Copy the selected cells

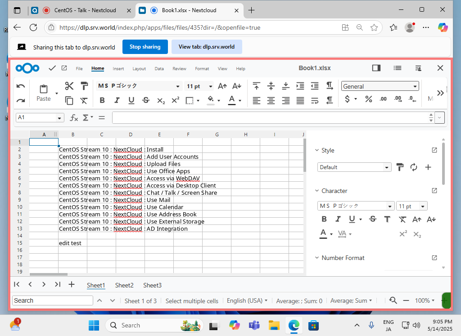[x=69, y=100]
